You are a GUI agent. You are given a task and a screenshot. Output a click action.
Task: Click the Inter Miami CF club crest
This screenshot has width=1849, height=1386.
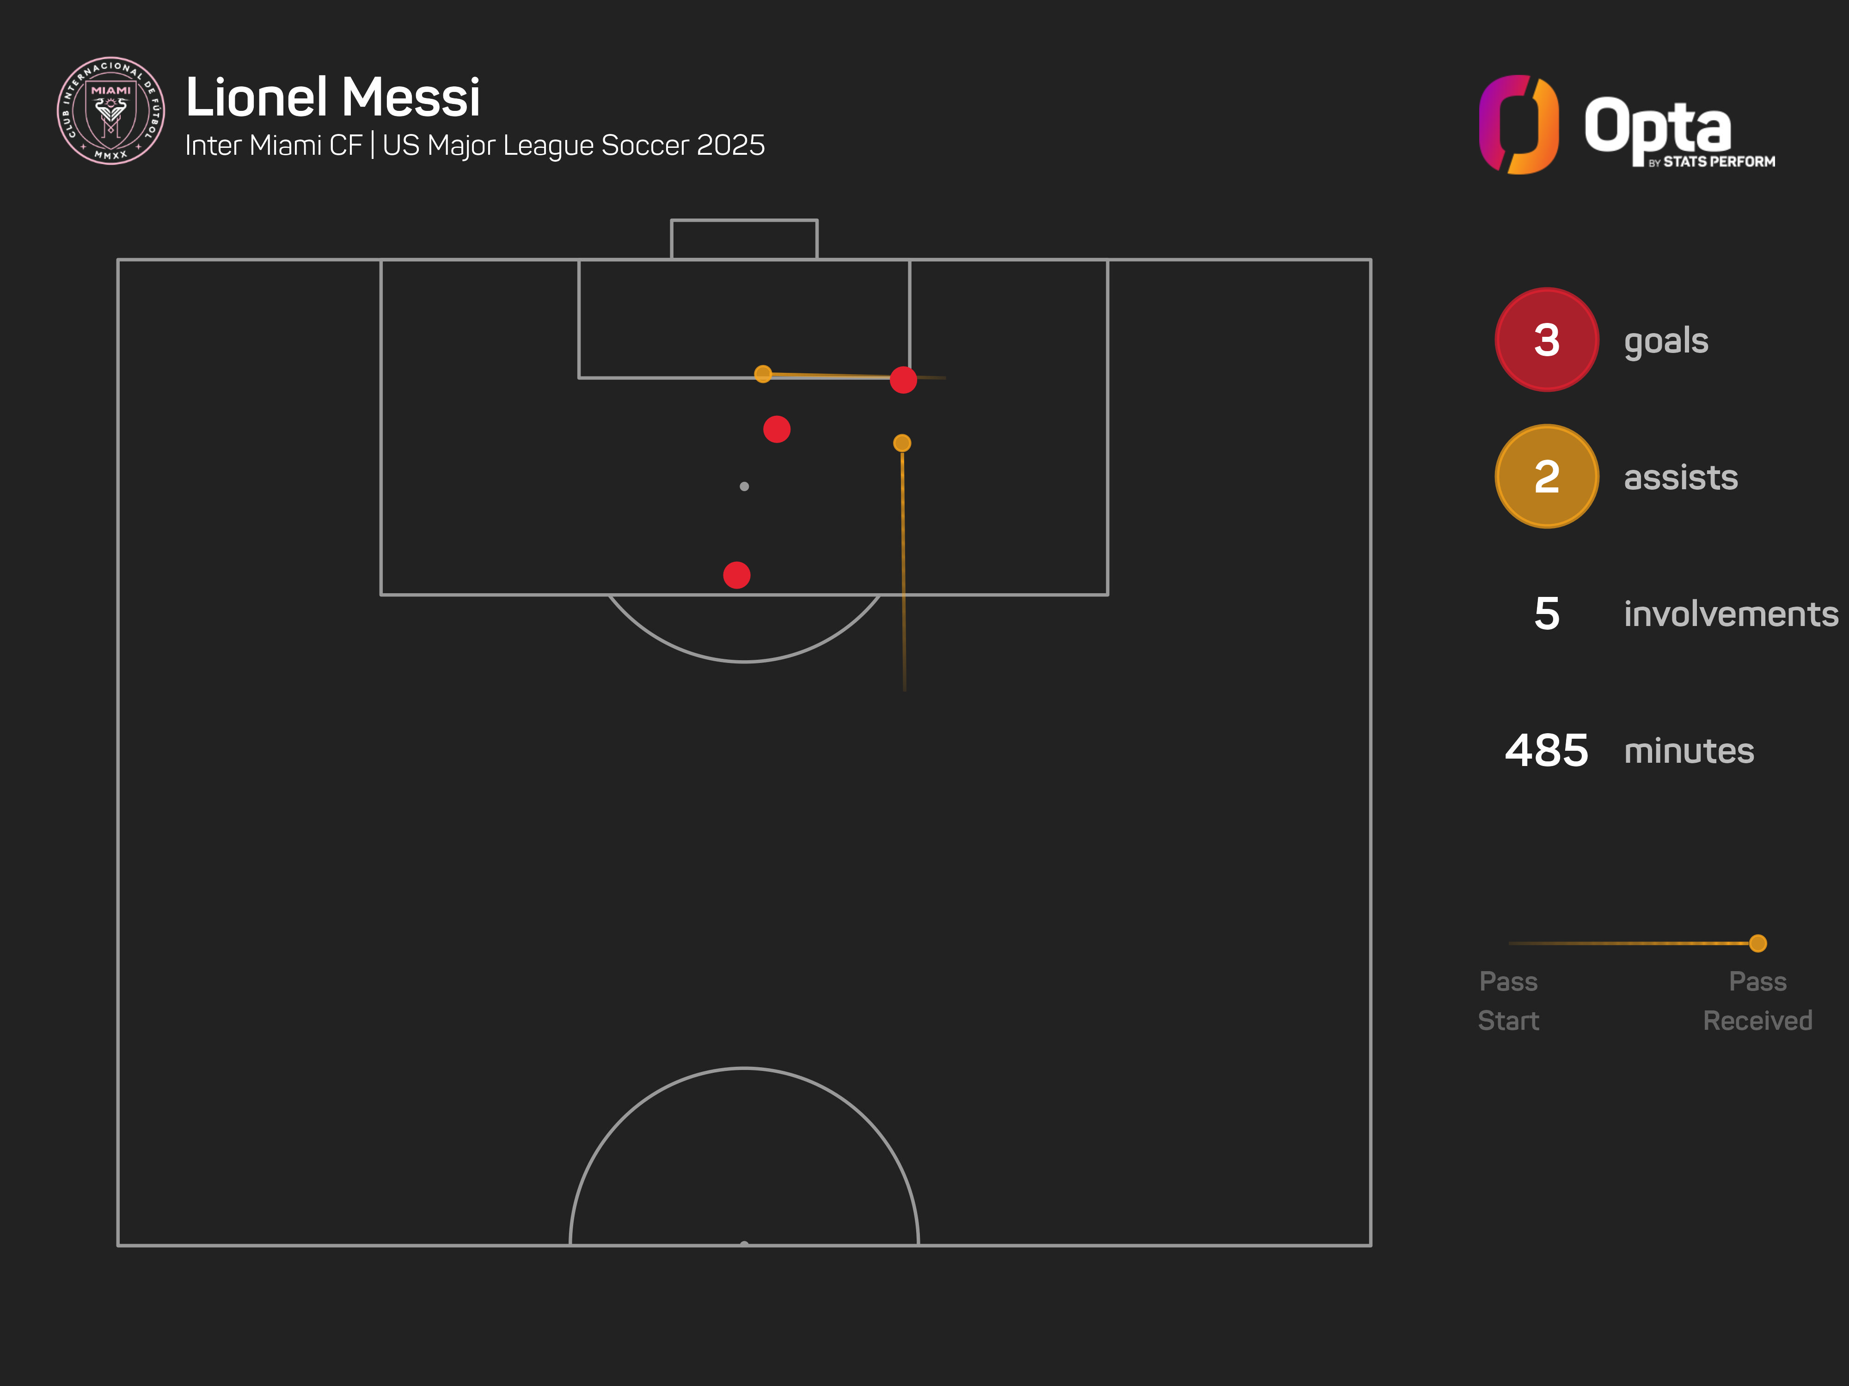coord(110,110)
